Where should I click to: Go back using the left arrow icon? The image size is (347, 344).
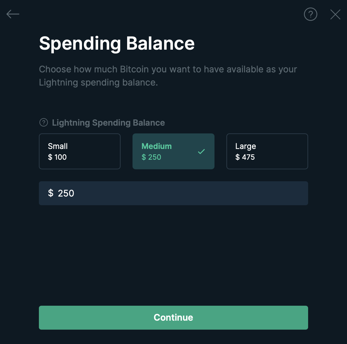tap(13, 14)
